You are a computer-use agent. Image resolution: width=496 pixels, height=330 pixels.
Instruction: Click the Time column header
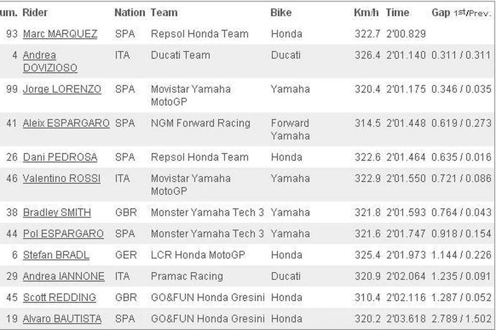[x=397, y=13]
